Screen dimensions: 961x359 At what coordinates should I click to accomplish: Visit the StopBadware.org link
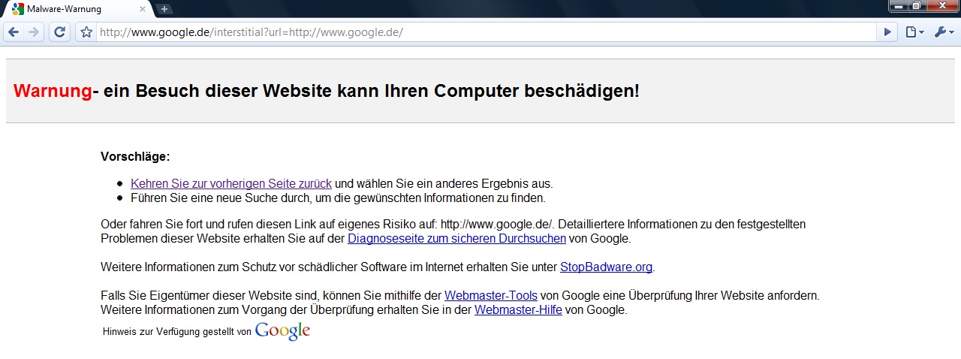[606, 267]
